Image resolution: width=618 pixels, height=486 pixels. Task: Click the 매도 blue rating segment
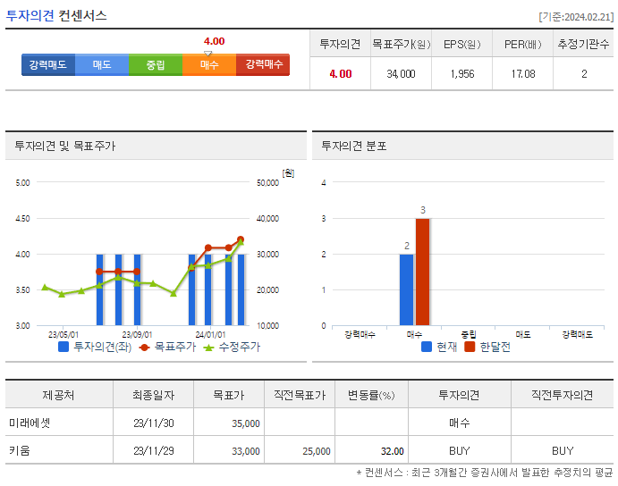pos(102,64)
